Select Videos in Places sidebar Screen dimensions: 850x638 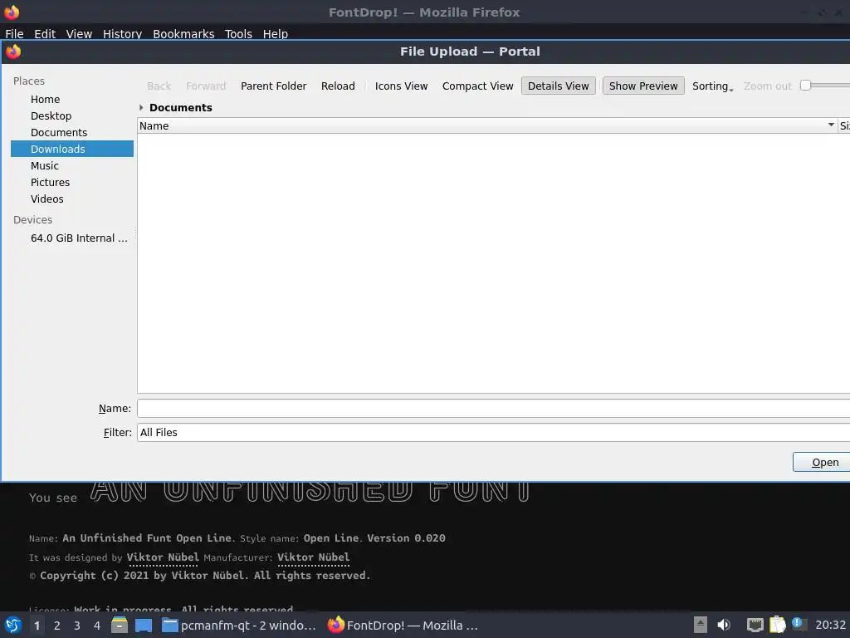47,199
